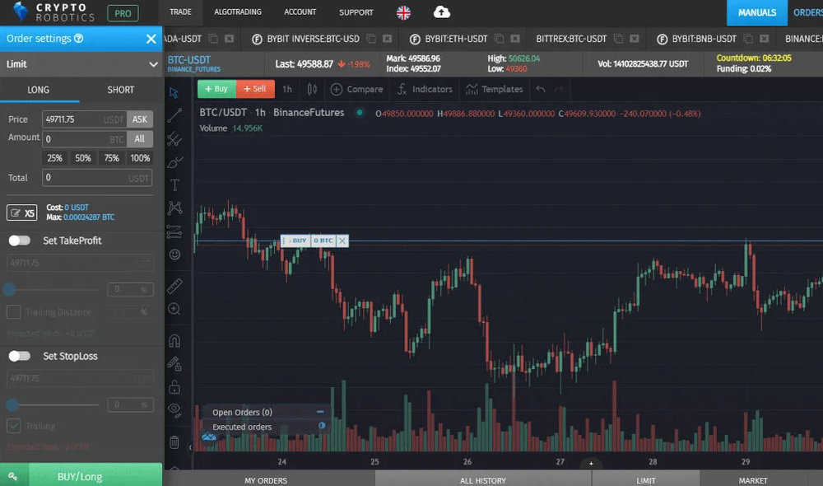Toggle Set TakeProfit switch
823x486 pixels.
pyautogui.click(x=20, y=241)
